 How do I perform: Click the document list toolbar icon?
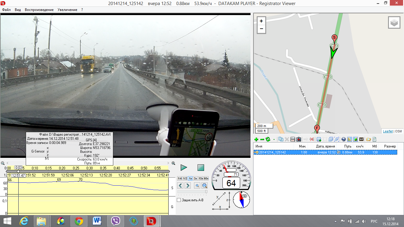(x=374, y=139)
